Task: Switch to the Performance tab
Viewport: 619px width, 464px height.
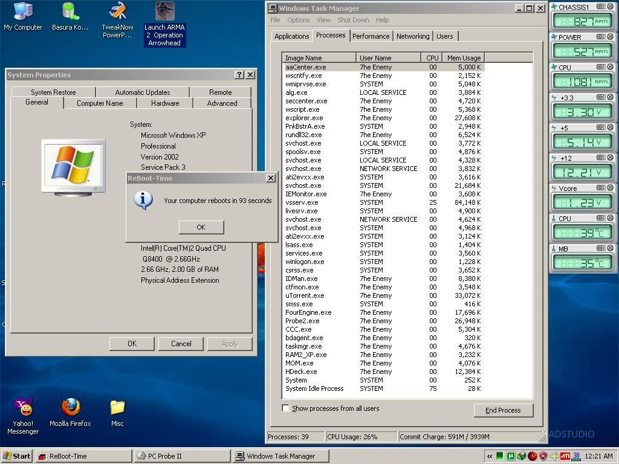Action: coord(371,36)
